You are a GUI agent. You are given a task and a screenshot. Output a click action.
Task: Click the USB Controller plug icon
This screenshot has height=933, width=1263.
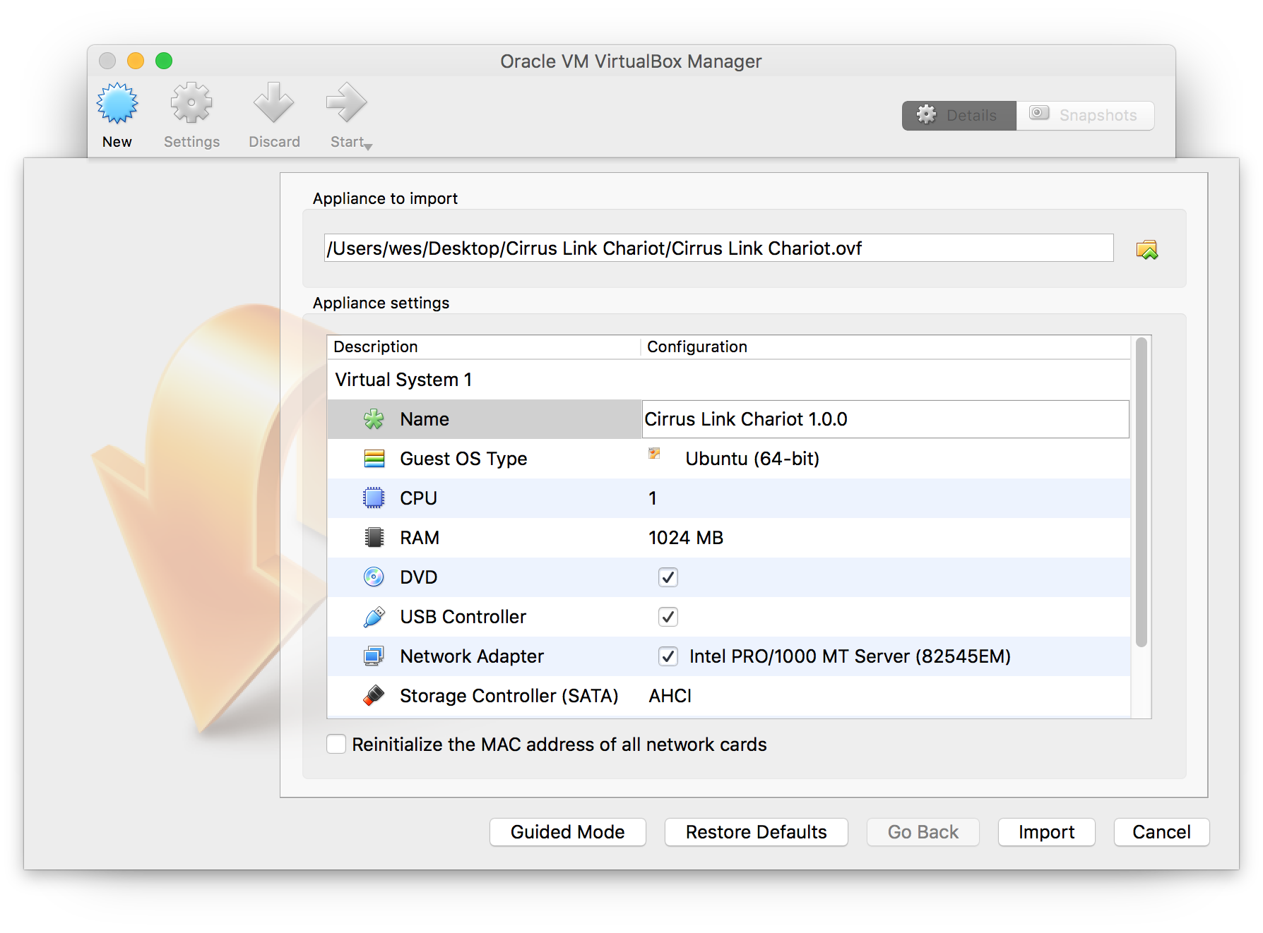click(374, 617)
